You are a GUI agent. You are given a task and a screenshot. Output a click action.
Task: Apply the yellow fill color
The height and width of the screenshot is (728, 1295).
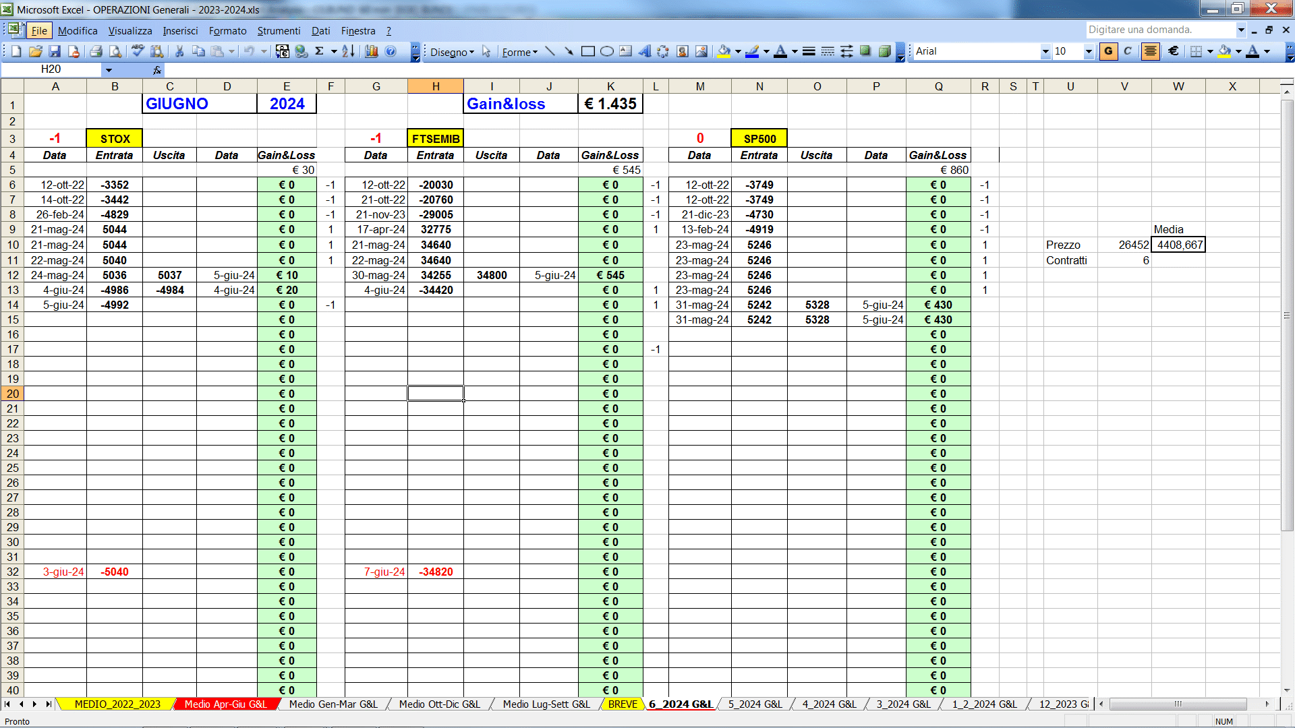[1226, 51]
